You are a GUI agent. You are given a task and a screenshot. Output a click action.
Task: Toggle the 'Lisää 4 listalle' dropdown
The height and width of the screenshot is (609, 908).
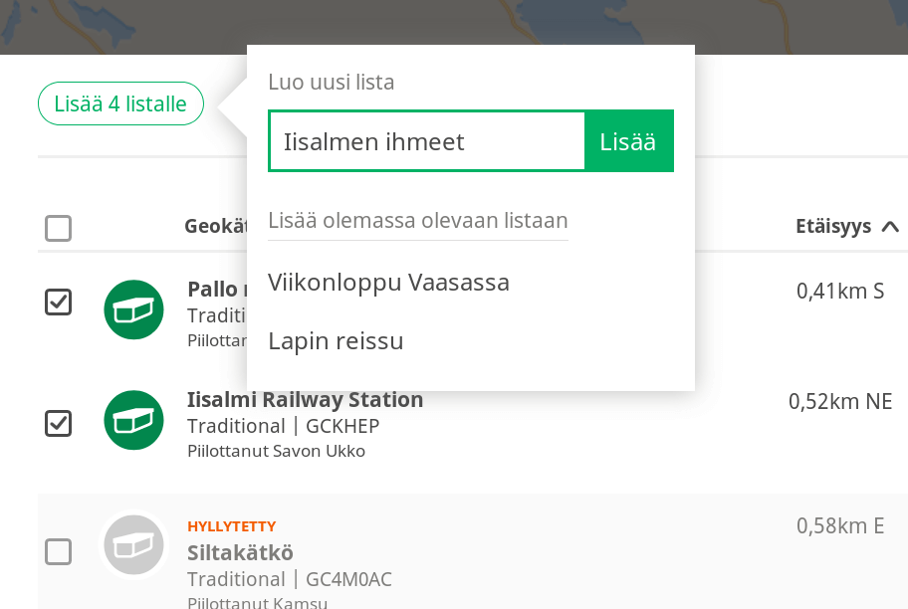120,103
